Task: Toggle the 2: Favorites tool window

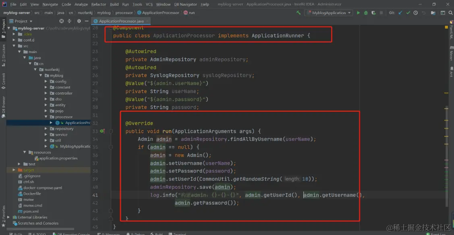Action: (4, 216)
